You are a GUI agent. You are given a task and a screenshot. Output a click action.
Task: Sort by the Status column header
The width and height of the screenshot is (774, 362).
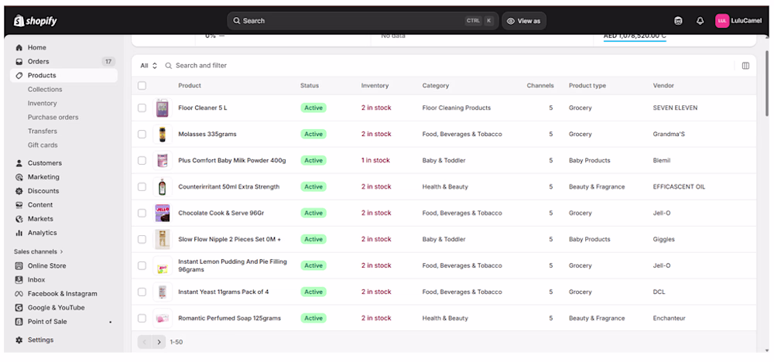point(310,86)
